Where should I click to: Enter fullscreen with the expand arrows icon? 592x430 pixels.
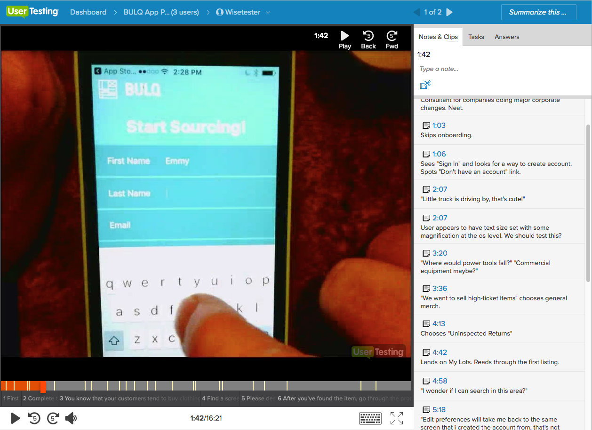tap(397, 418)
